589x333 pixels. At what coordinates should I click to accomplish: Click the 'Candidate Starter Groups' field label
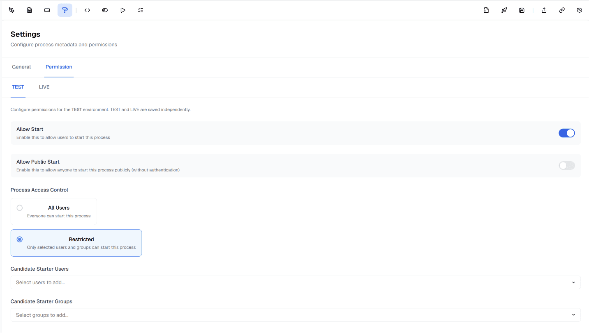(x=42, y=301)
